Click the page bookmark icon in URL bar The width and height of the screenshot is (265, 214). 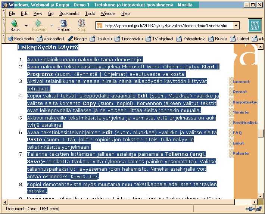100,25
